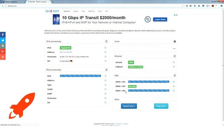Image resolution: width=224 pixels, height=126 pixels.
Task: Open the browser hamburger menu
Action: pyautogui.click(x=222, y=6)
